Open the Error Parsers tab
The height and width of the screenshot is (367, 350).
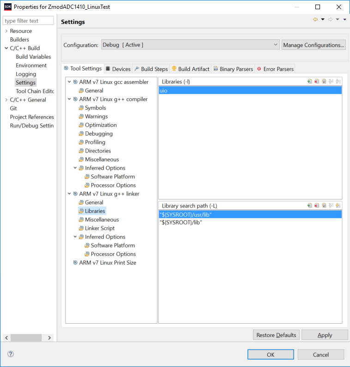pyautogui.click(x=275, y=69)
